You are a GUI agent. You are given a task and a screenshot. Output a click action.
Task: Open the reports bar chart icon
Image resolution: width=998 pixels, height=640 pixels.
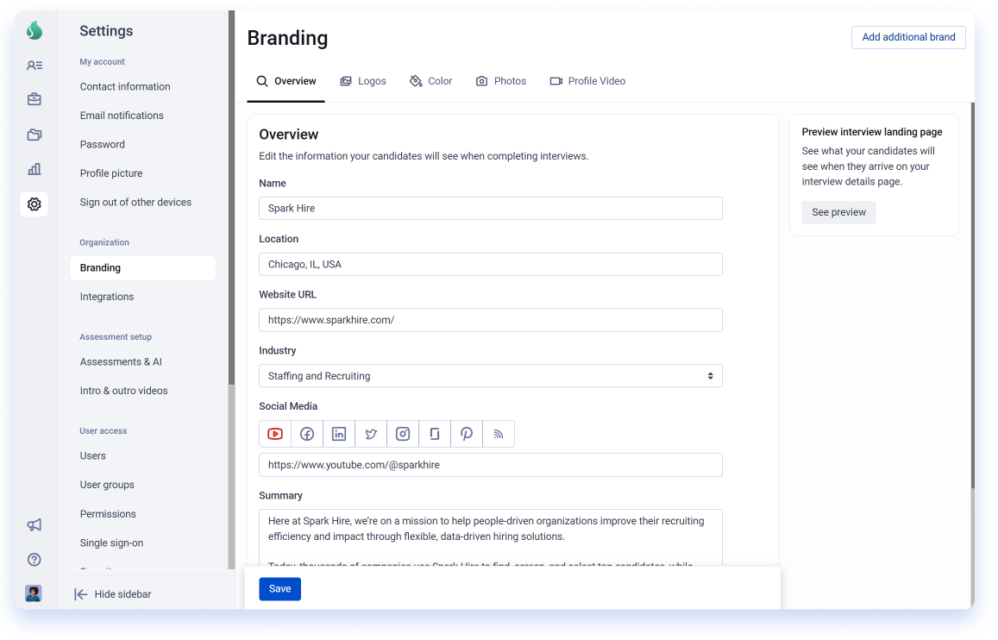(35, 169)
